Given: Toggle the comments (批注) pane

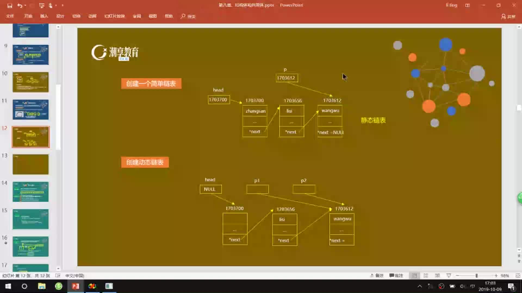Looking at the screenshot, I should click(396, 276).
